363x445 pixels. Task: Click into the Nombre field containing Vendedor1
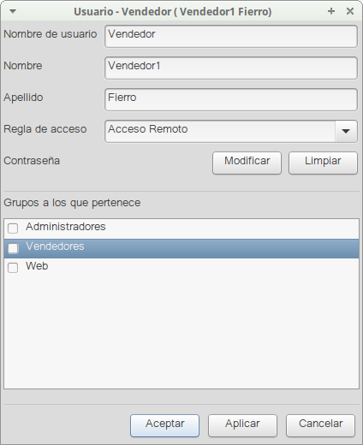[231, 68]
